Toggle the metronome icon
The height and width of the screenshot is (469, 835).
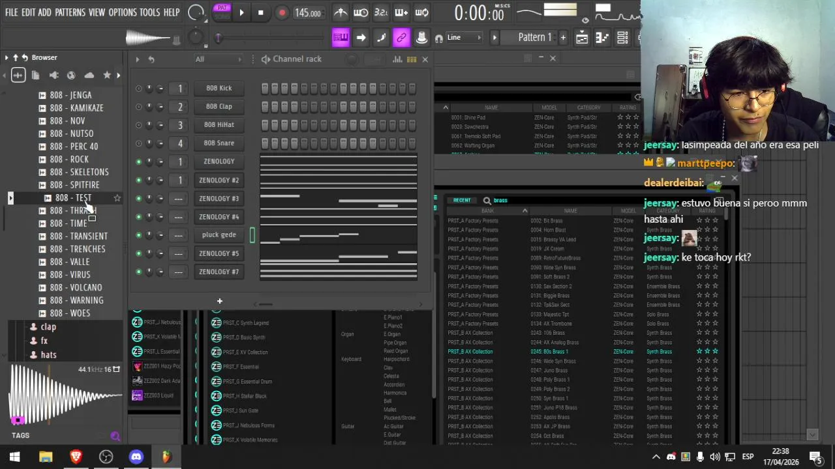tap(341, 12)
